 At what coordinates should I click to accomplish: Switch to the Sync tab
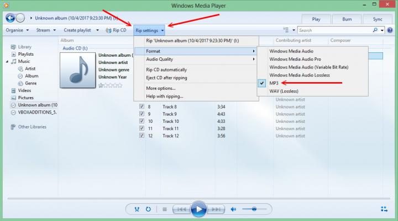point(378,19)
